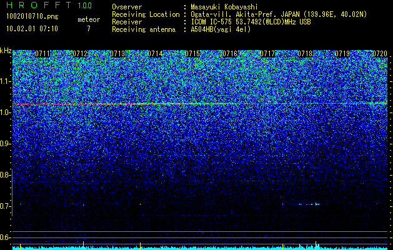
Task: Select the ICOM IC-575 receiver description
Action: (x=251, y=22)
